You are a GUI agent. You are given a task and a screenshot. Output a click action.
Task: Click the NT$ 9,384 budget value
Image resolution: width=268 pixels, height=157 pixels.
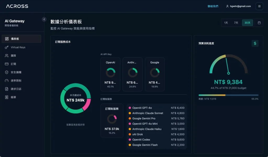click(x=228, y=82)
